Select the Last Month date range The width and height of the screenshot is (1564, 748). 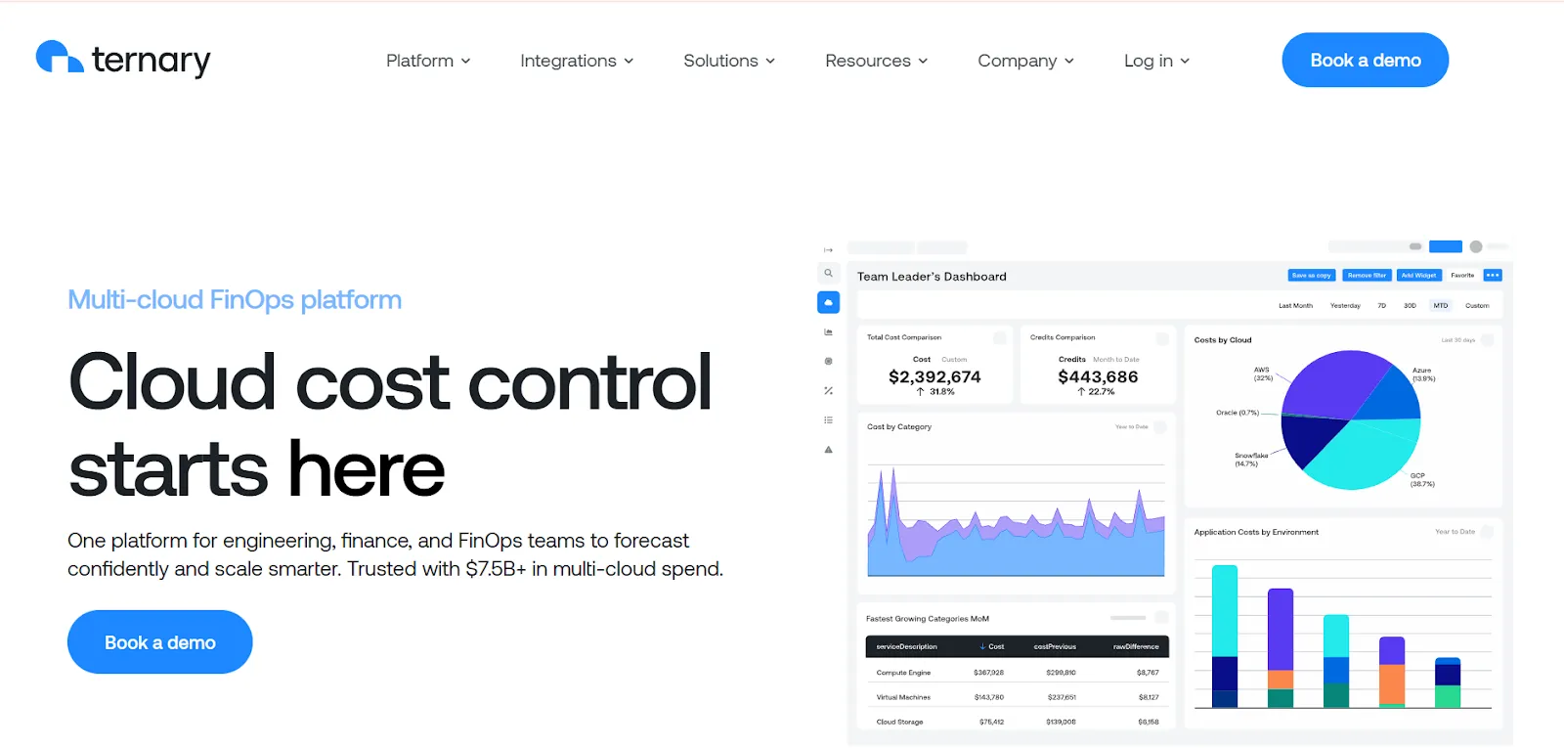point(1296,306)
